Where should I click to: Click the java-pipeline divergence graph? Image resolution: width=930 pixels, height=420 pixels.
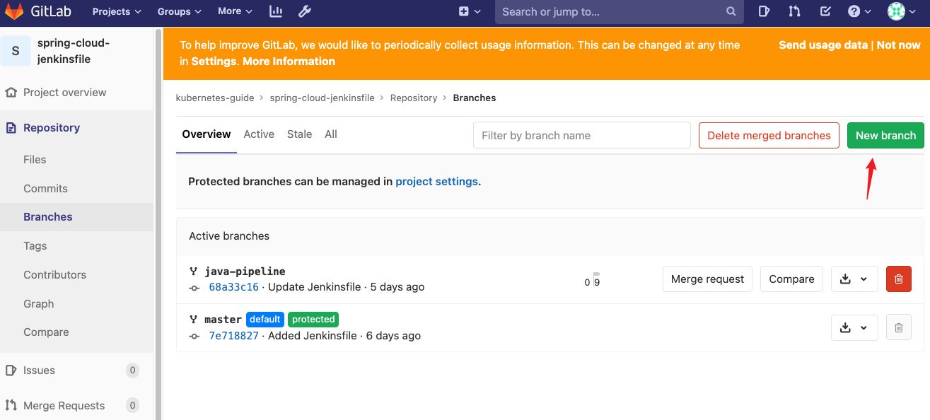pyautogui.click(x=592, y=281)
